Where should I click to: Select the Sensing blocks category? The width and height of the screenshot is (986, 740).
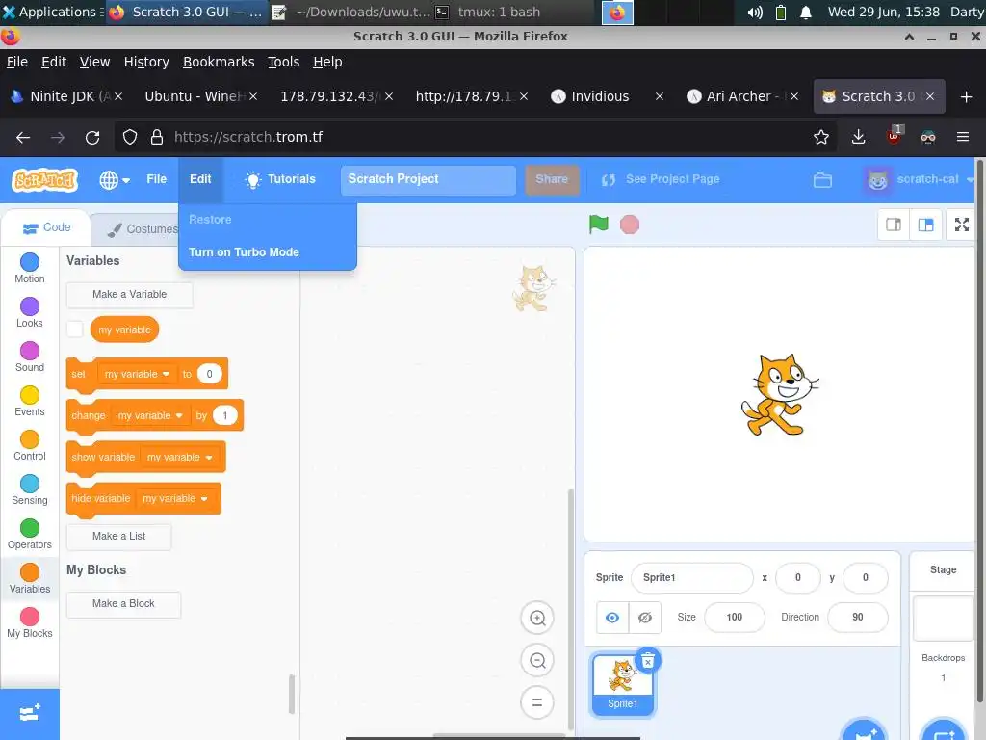(30, 490)
